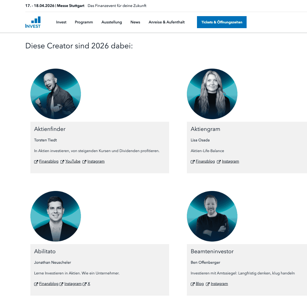Open Anreise & Aufenthalt menu
Image resolution: width=307 pixels, height=307 pixels.
[x=167, y=22]
